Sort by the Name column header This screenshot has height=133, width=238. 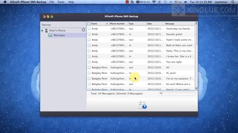pyautogui.click(x=100, y=24)
